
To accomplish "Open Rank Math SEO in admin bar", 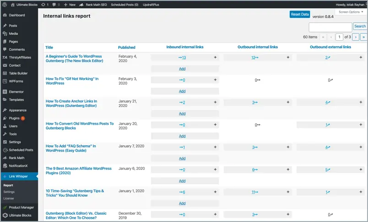I will coord(93,5).
